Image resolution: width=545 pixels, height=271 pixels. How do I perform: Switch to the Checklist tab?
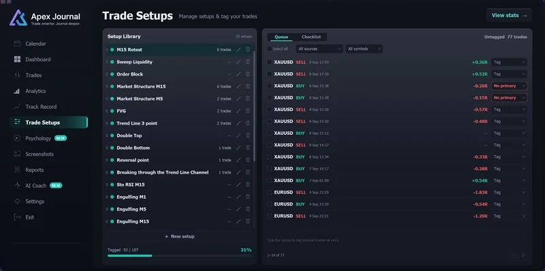[311, 37]
